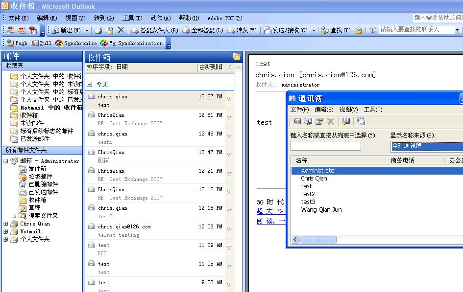Click the 超大 3G hyperlink in email body

270,211
